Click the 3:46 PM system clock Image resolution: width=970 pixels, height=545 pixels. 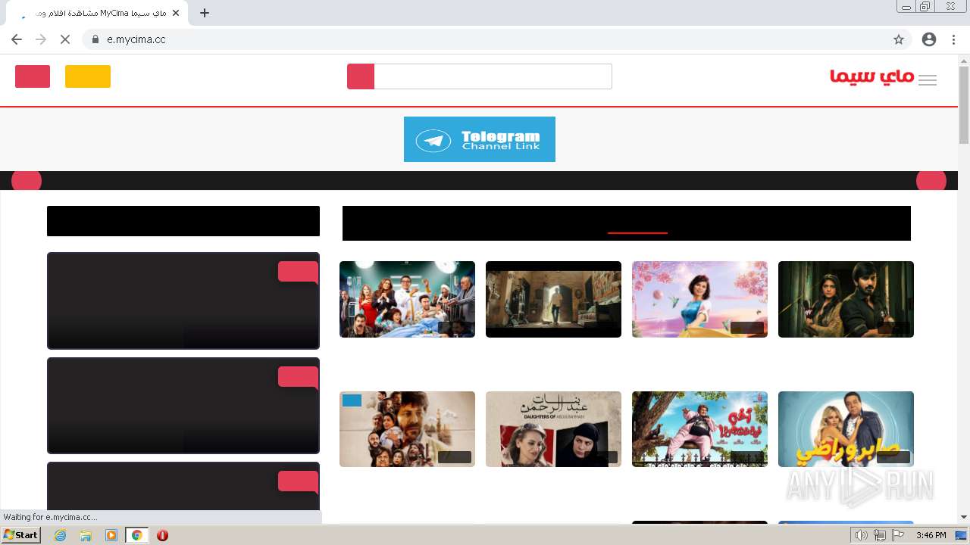(931, 535)
